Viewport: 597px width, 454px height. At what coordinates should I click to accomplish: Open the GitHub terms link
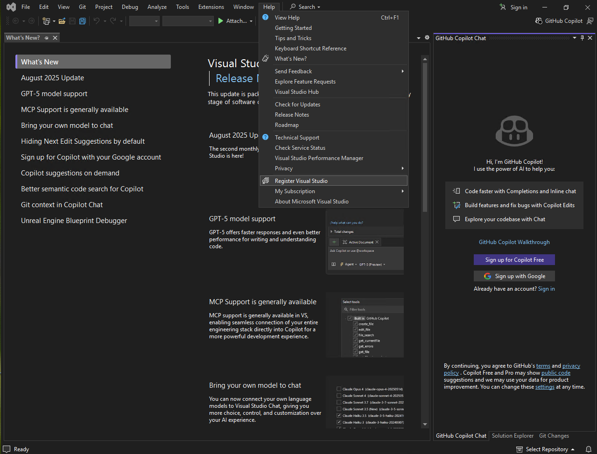pyautogui.click(x=543, y=366)
